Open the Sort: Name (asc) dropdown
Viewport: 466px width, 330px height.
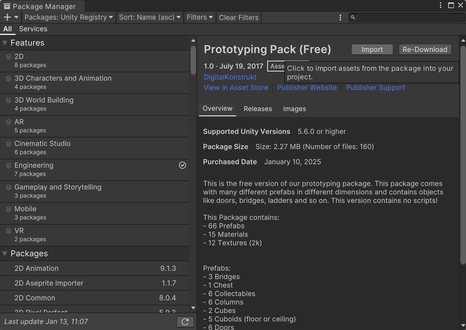pyautogui.click(x=150, y=17)
